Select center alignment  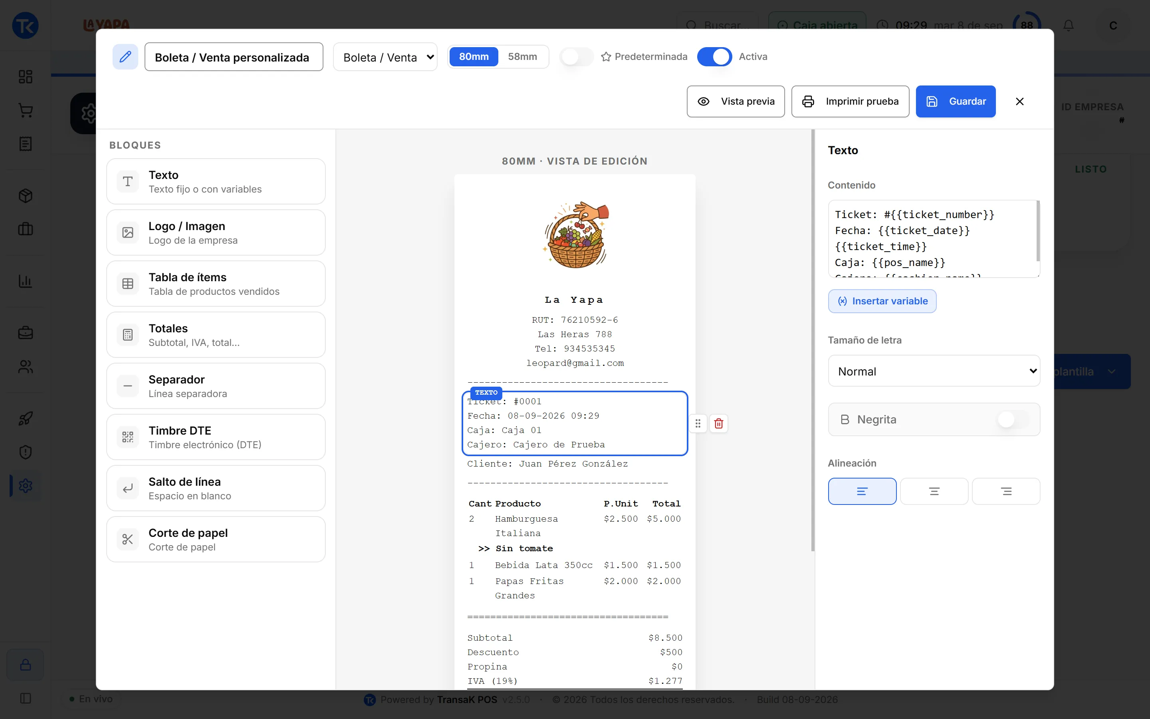pos(934,491)
